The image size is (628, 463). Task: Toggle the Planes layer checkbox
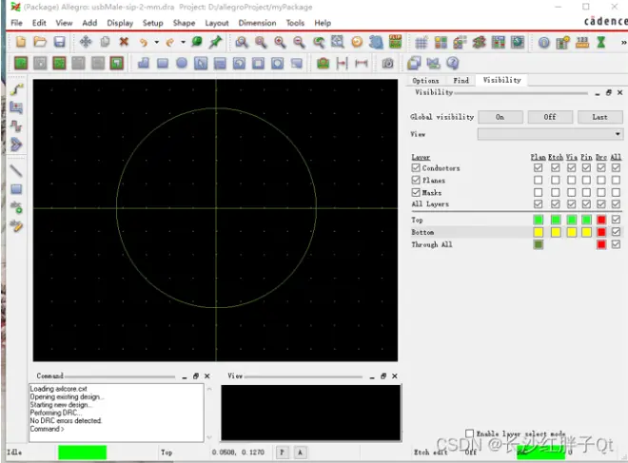pyautogui.click(x=416, y=180)
